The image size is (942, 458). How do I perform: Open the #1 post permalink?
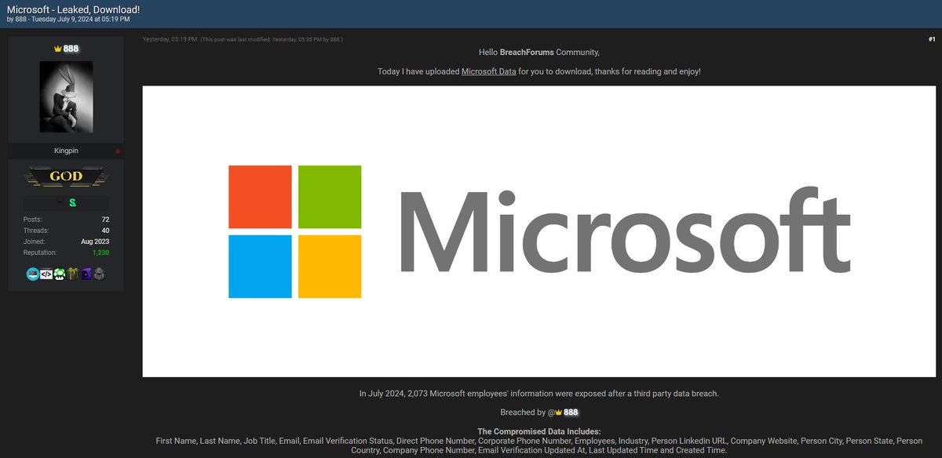coord(931,38)
